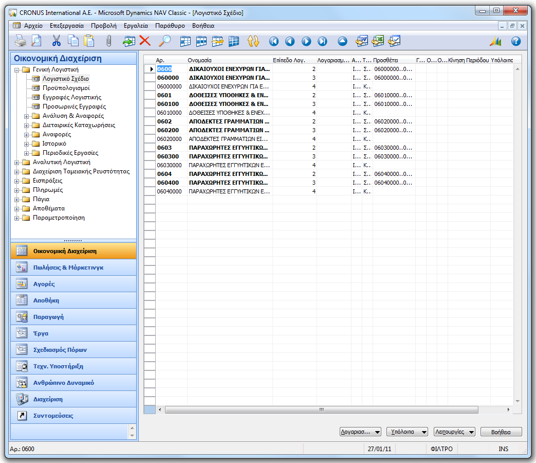
Task: Click the Cut scissors icon
Action: click(57, 41)
